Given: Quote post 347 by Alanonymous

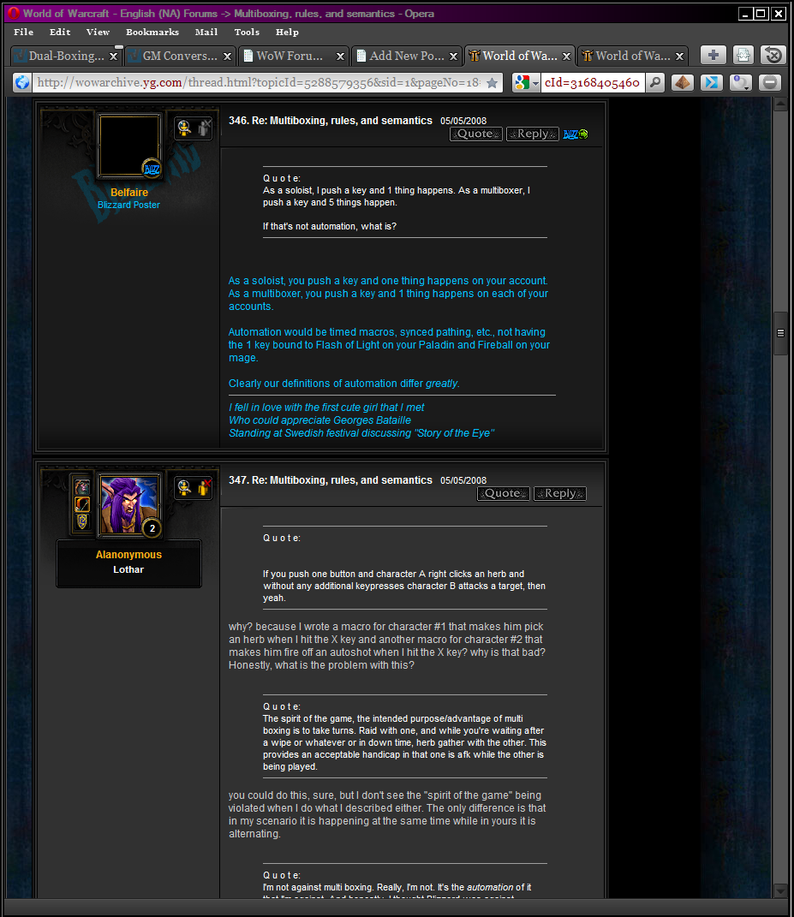Looking at the screenshot, I should click(503, 493).
